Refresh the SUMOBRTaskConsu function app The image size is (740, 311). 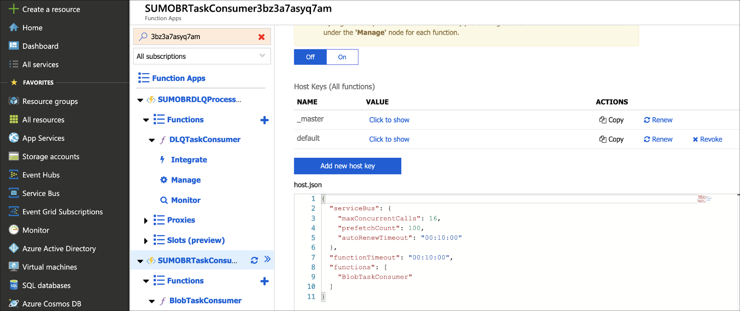coord(254,260)
